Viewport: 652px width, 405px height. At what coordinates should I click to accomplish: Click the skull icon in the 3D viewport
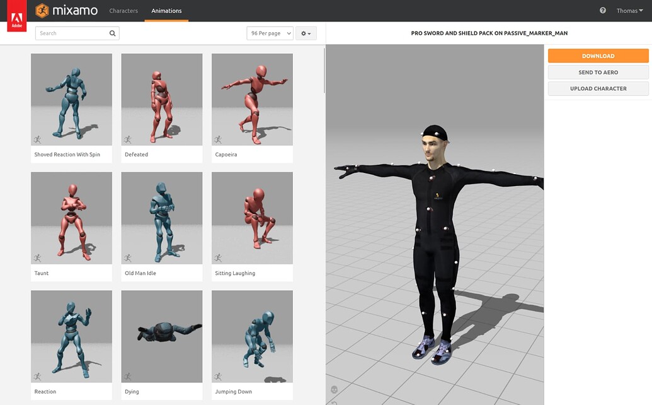(x=334, y=389)
